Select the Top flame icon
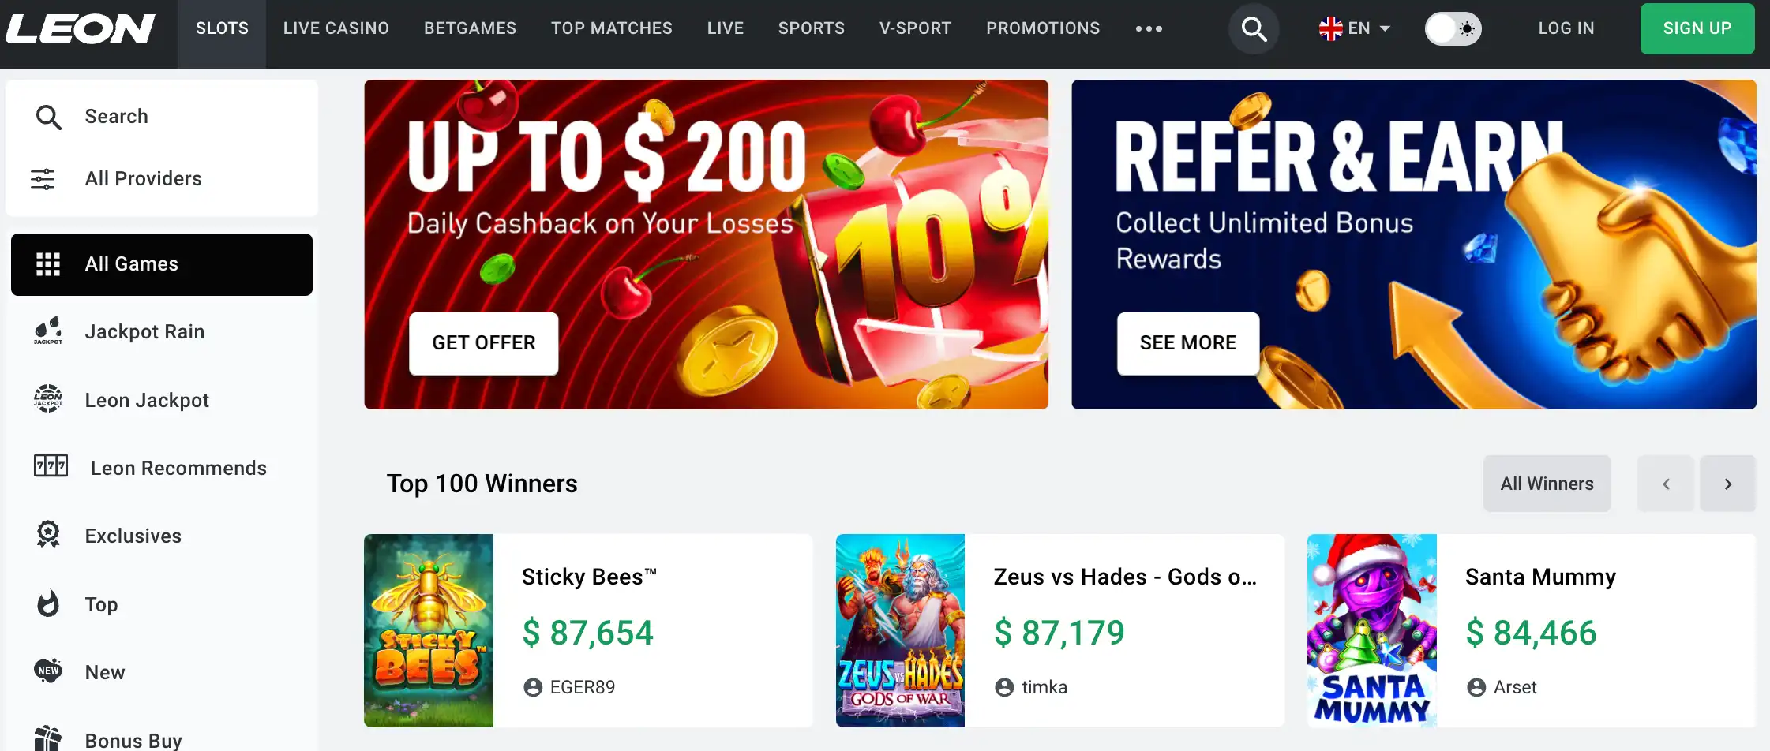 [48, 604]
